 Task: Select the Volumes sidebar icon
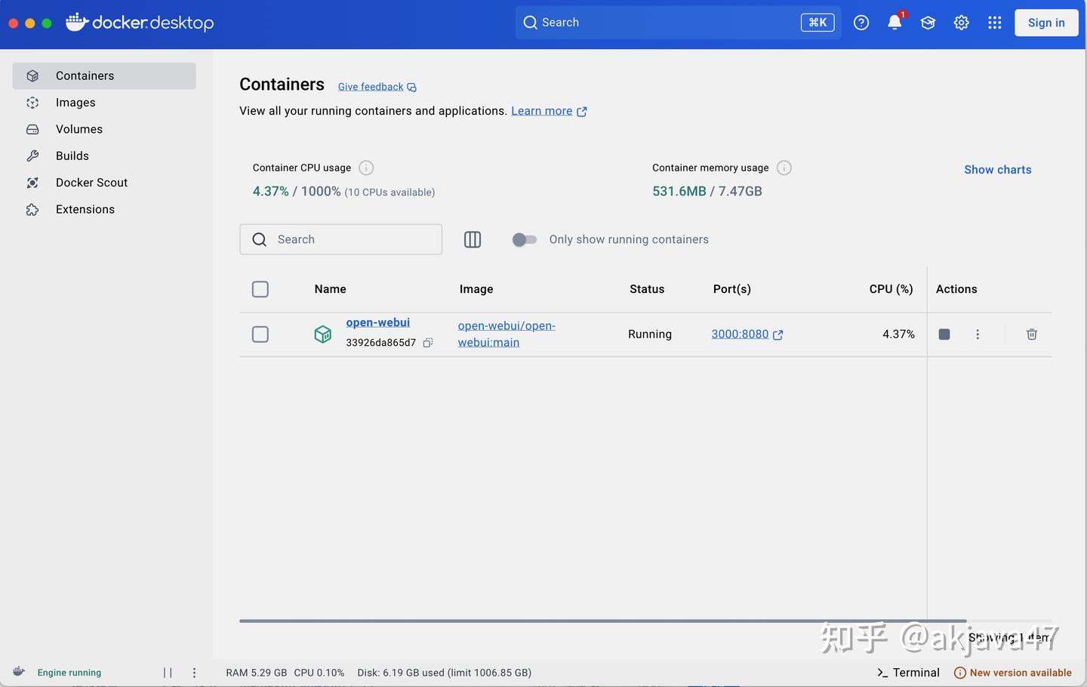(32, 129)
